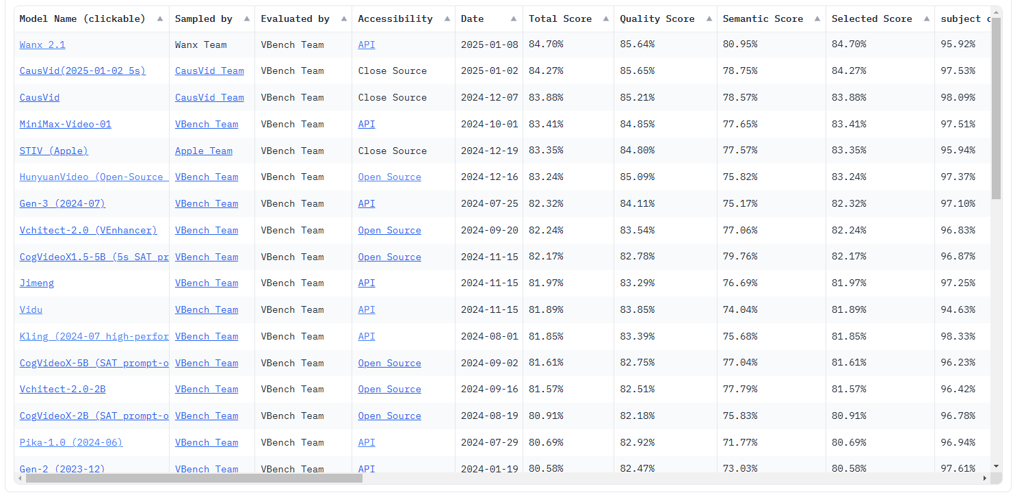Select the 84.70% Total Score cell
The image size is (1013, 497).
[x=568, y=44]
